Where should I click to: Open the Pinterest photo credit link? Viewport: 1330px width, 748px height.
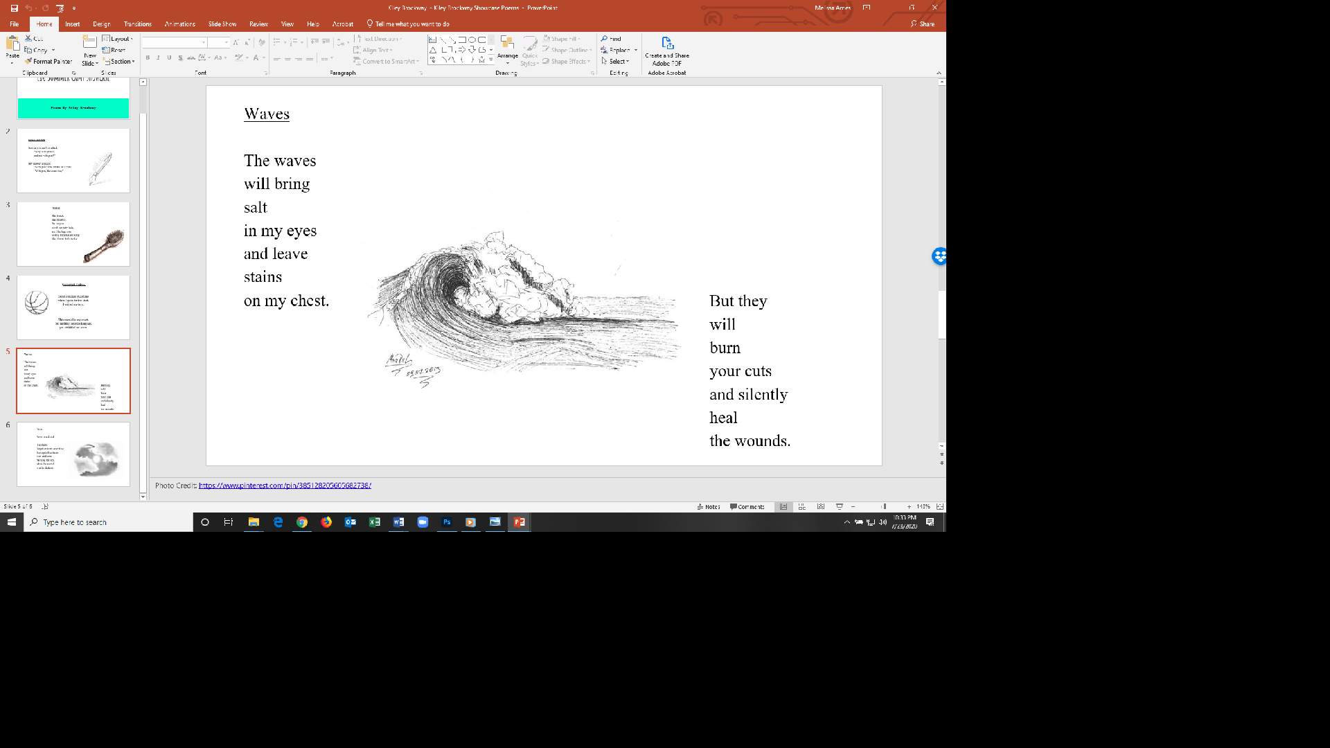tap(285, 486)
